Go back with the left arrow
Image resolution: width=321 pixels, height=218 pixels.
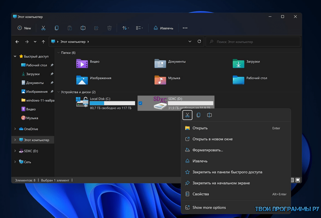pyautogui.click(x=17, y=42)
